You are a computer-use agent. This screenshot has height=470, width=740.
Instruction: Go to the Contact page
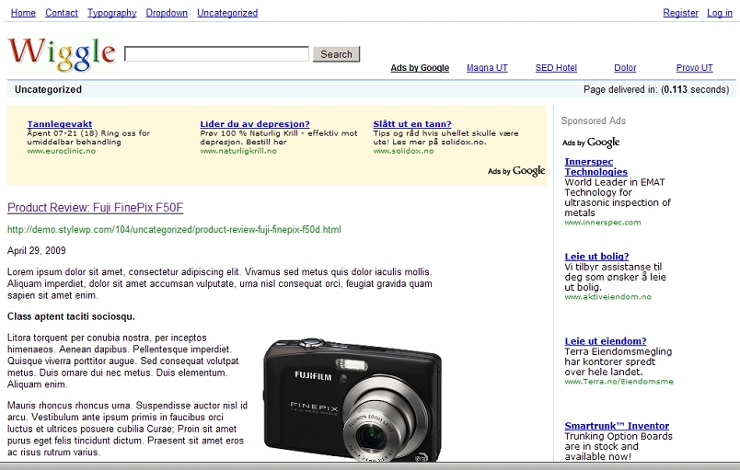pos(62,13)
